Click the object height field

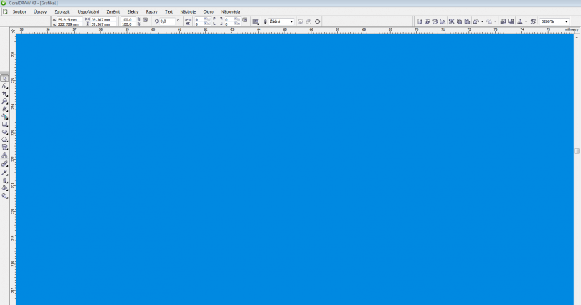(x=103, y=24)
